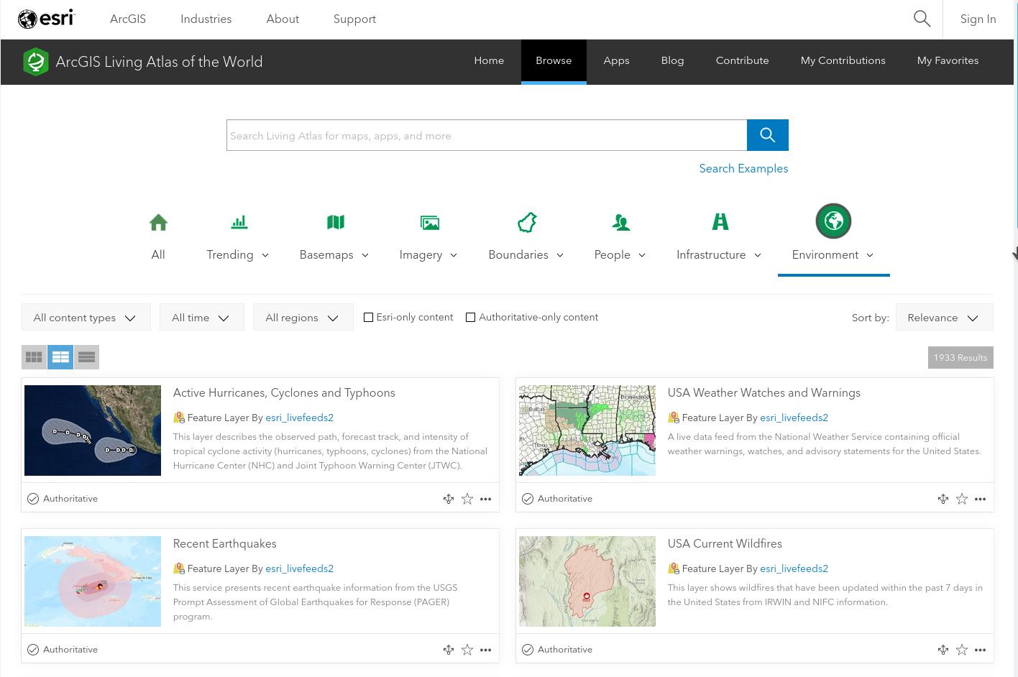1018x677 pixels.
Task: Open the About top menu
Action: [x=283, y=19]
